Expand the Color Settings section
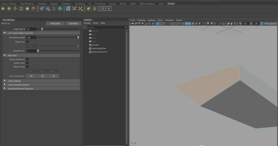Viewport: 278px width, 146px height. coord(15,81)
